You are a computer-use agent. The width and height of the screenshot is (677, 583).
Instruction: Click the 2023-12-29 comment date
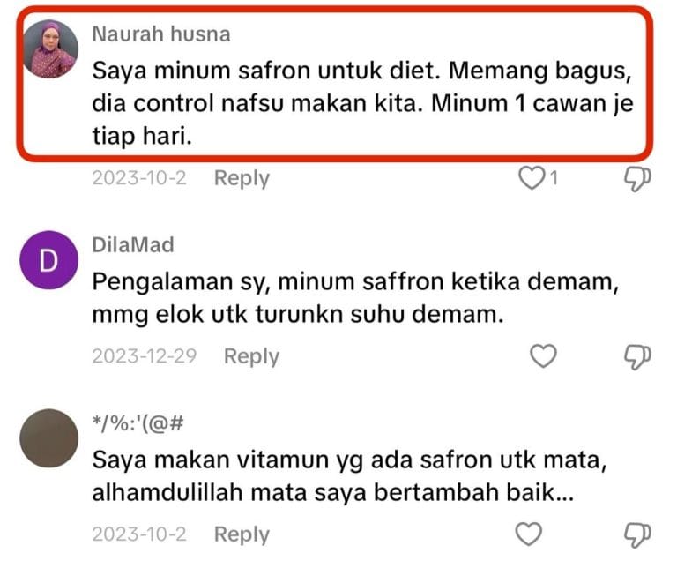tap(144, 356)
